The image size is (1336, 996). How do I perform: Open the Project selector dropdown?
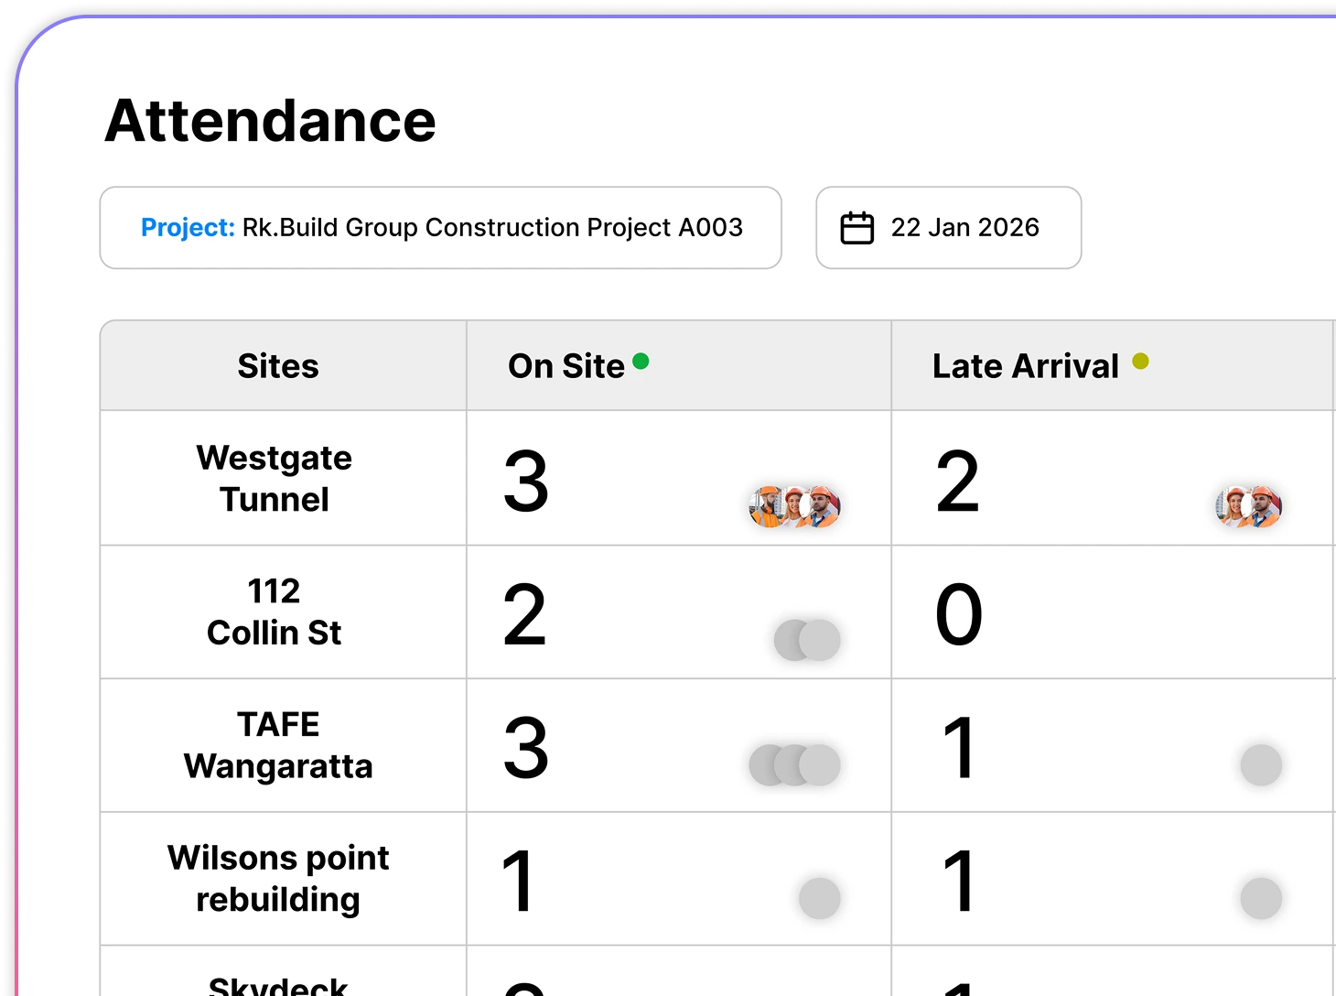440,228
